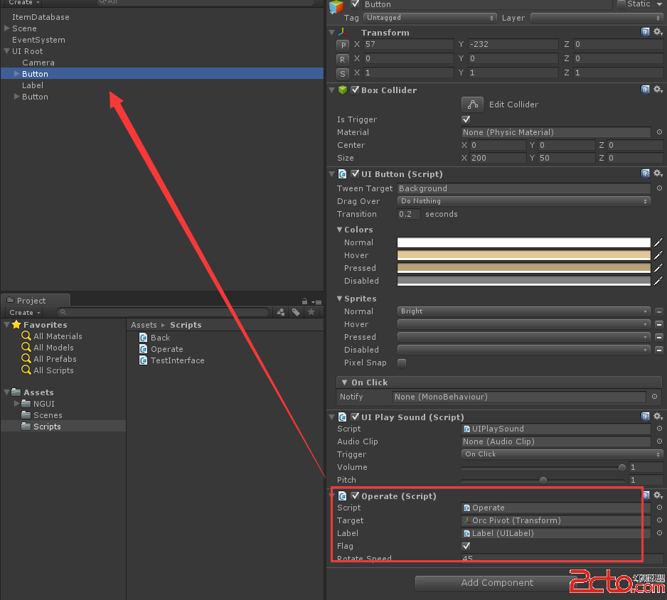This screenshot has width=667, height=600.
Task: Collapse the Sprites section
Action: [x=339, y=299]
